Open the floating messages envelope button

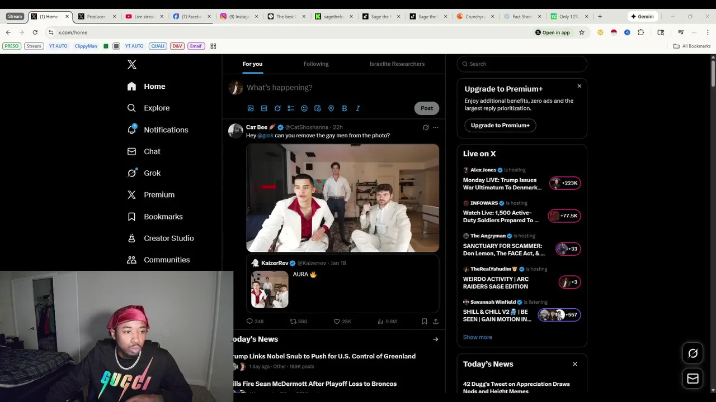(693, 379)
